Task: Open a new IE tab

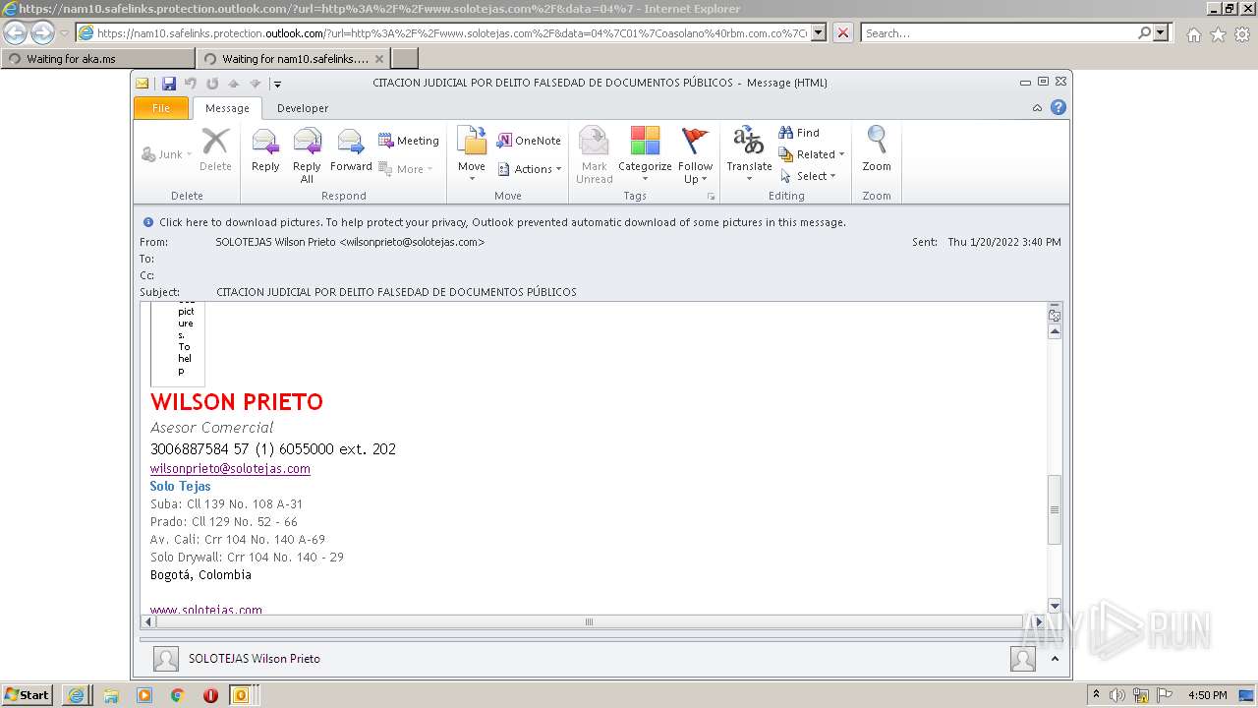Action: (x=405, y=59)
